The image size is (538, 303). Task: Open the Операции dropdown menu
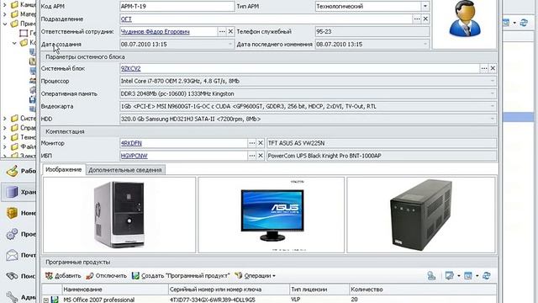tap(256, 276)
